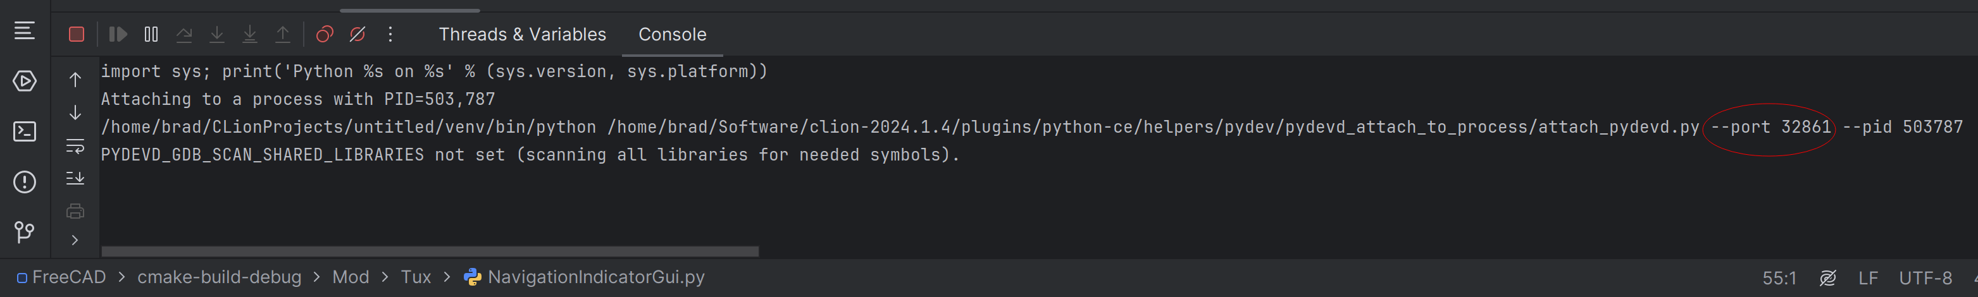The image size is (1978, 297).
Task: Click the cmake-build-debug breadcrumb
Action: click(219, 277)
